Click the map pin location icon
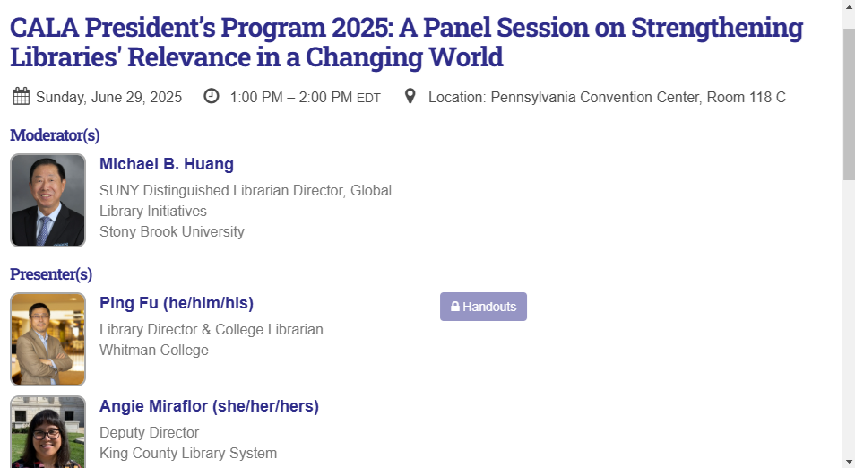This screenshot has width=855, height=468. point(410,96)
